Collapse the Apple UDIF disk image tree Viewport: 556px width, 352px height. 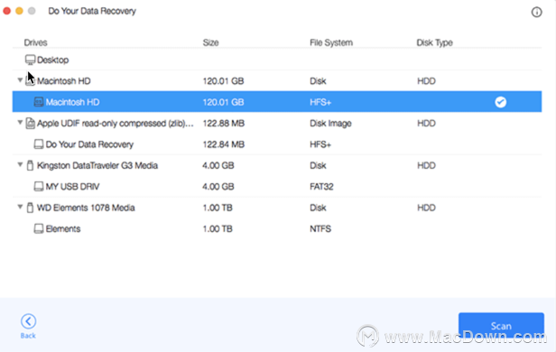tap(20, 123)
